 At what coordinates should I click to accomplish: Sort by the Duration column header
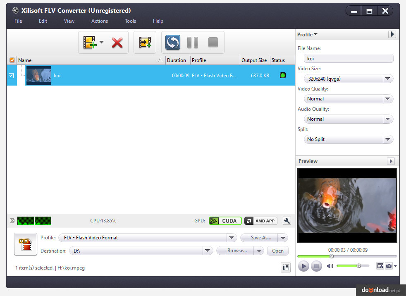[x=178, y=60]
